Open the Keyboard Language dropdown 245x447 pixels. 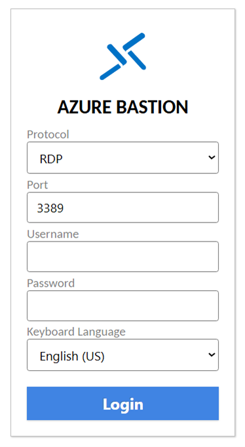pyautogui.click(x=122, y=355)
